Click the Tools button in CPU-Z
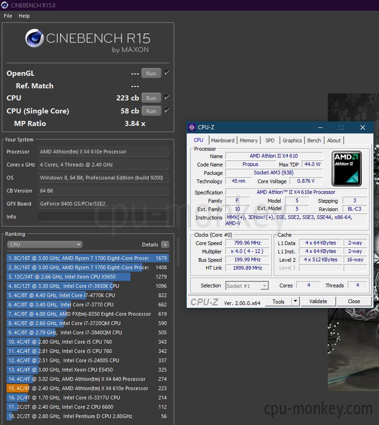Viewport: 379px width, 425px height. click(x=278, y=301)
